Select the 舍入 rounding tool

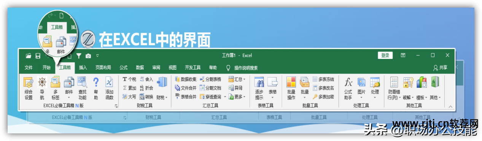click(146, 79)
